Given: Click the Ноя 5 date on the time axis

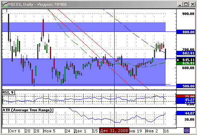Looking at the screenshot, I should [x=49, y=131].
